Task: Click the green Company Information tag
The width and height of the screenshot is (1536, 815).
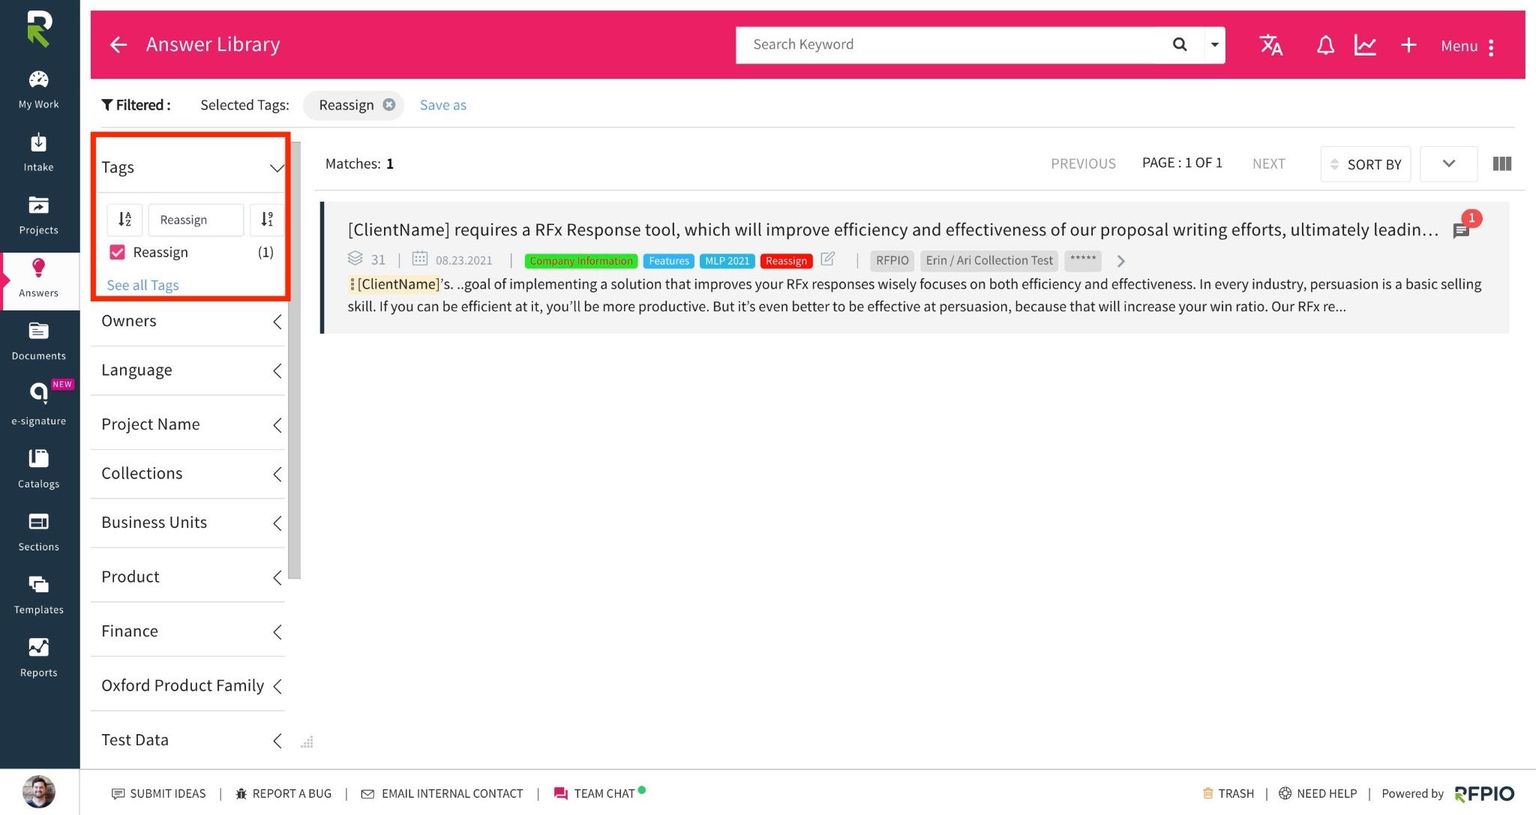Action: 581,261
